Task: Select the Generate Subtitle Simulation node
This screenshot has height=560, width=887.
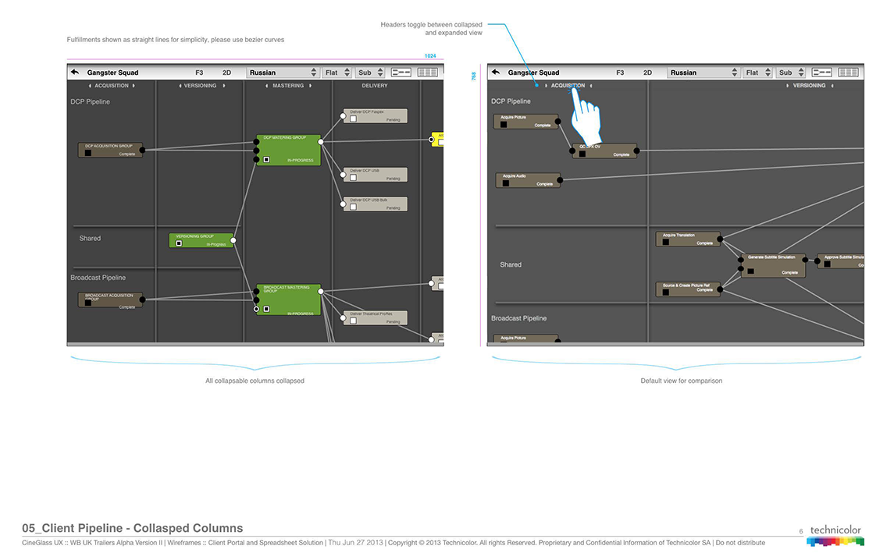Action: (x=773, y=265)
